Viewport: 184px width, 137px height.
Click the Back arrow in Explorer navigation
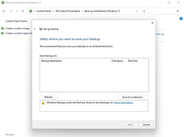click(x=4, y=11)
